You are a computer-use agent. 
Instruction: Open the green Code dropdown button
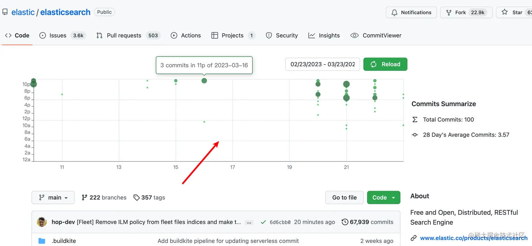[384, 198]
